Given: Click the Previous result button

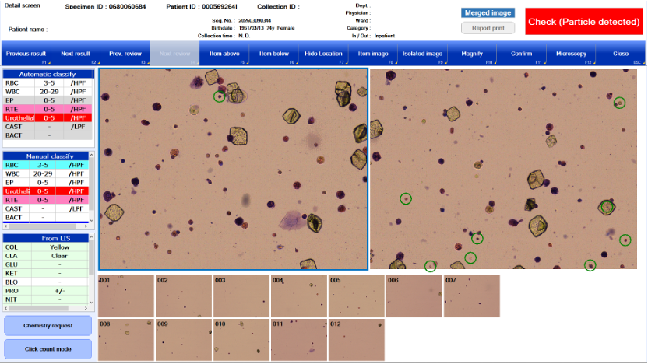Looking at the screenshot, I should (26, 54).
